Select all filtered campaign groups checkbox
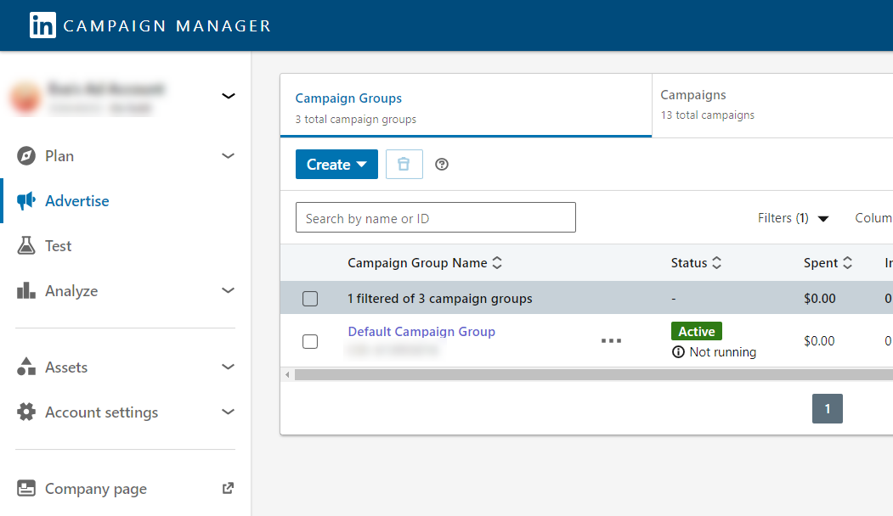 [310, 299]
